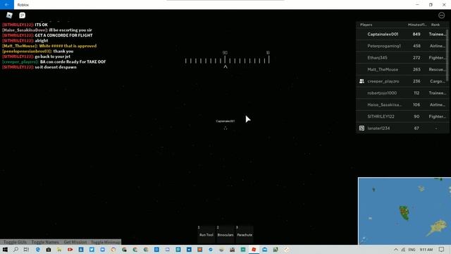The image size is (451, 254).
Task: Open the Windows notification center
Action: (441, 249)
